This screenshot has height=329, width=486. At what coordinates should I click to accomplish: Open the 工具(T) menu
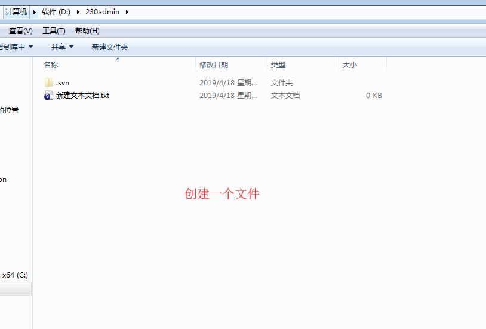click(x=54, y=31)
